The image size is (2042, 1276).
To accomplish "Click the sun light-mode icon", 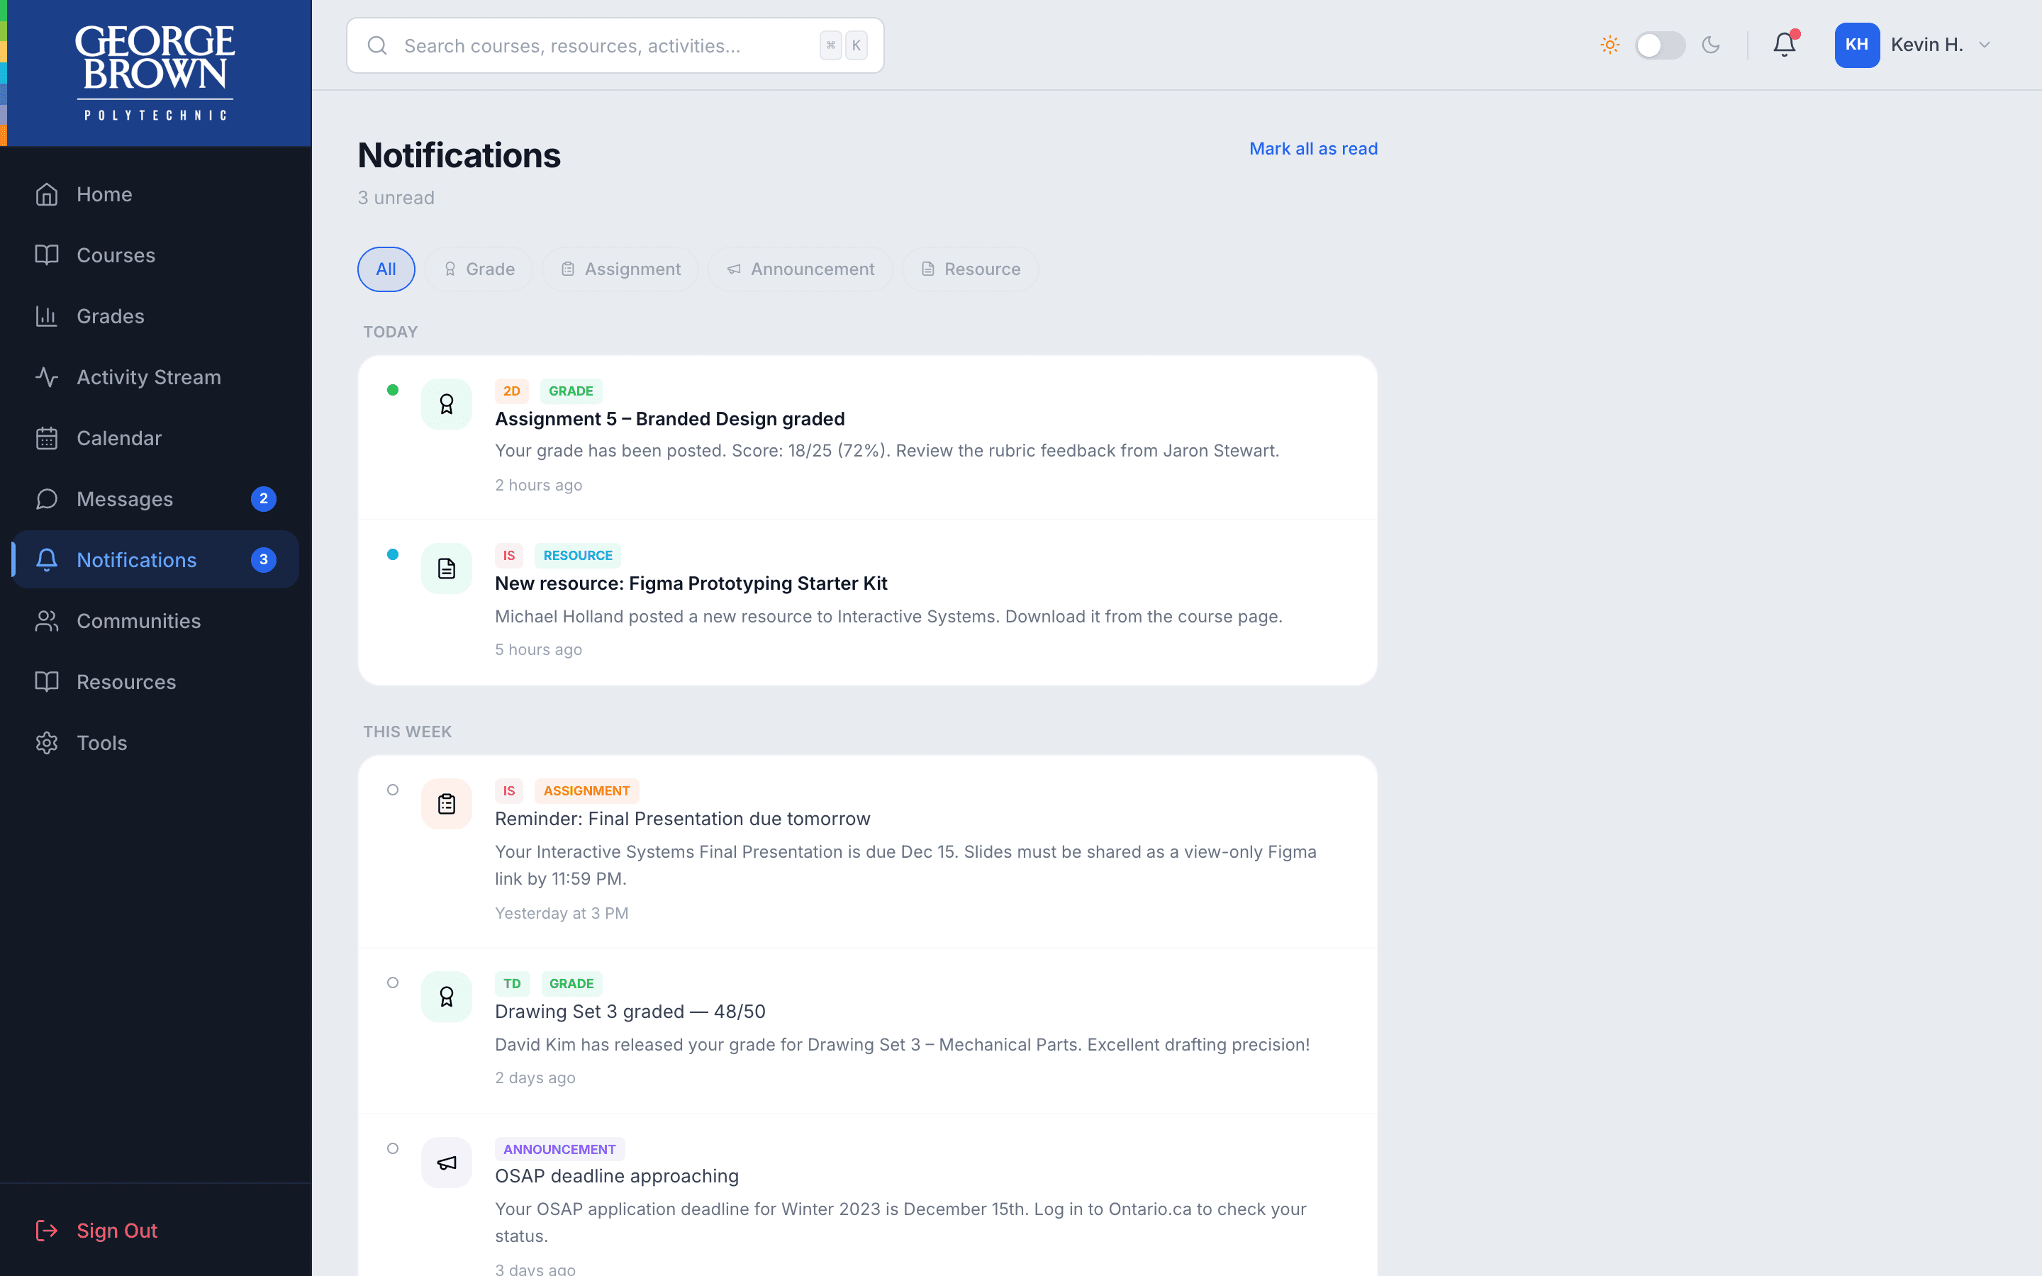I will pos(1610,45).
